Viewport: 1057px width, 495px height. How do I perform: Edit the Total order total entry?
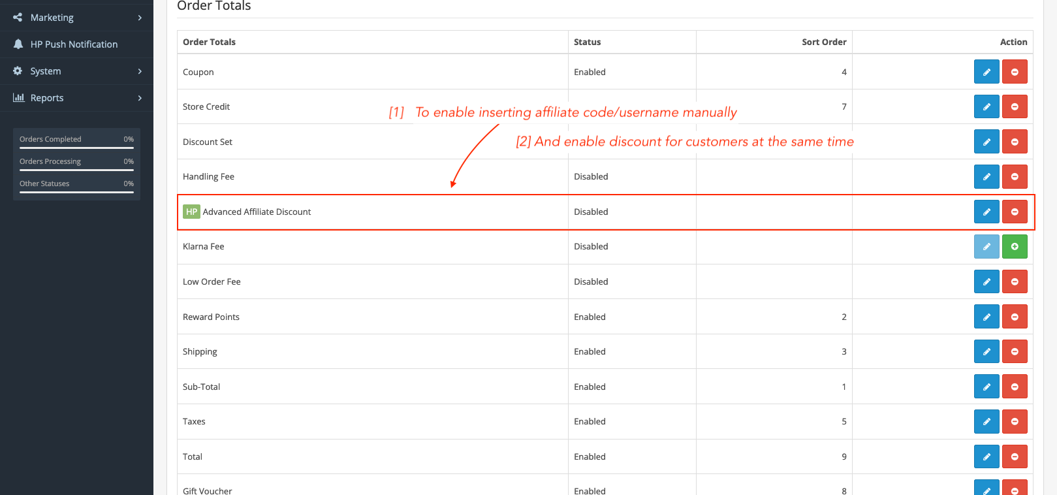point(986,456)
